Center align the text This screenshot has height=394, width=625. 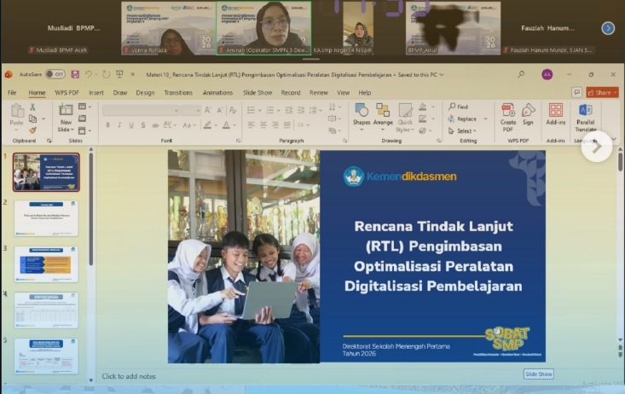pos(263,125)
